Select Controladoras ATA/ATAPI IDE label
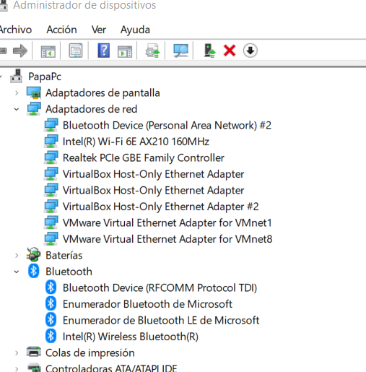 click(x=111, y=368)
